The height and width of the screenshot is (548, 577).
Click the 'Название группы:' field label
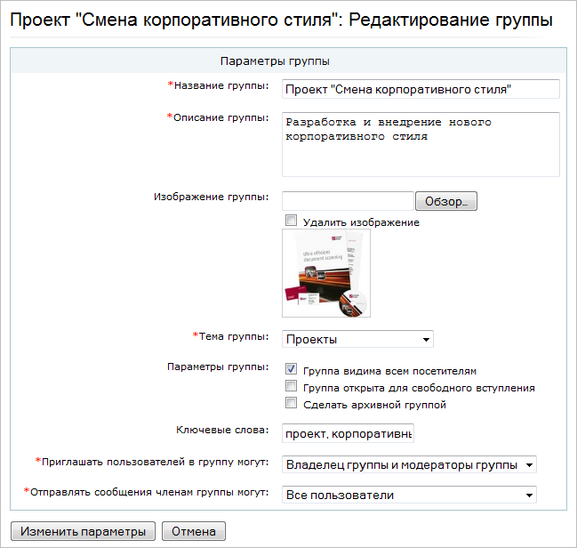[x=221, y=85]
